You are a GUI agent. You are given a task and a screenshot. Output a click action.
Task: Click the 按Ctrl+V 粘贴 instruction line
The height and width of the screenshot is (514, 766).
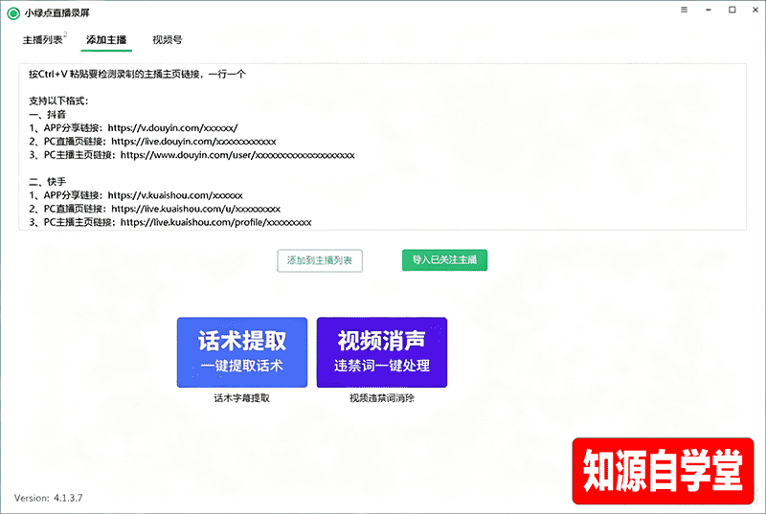137,75
